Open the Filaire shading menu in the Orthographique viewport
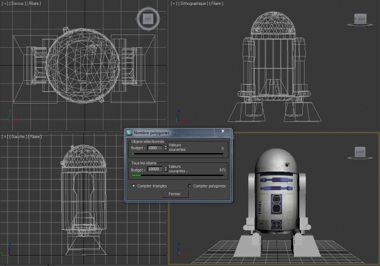The image size is (380, 266). click(x=216, y=4)
